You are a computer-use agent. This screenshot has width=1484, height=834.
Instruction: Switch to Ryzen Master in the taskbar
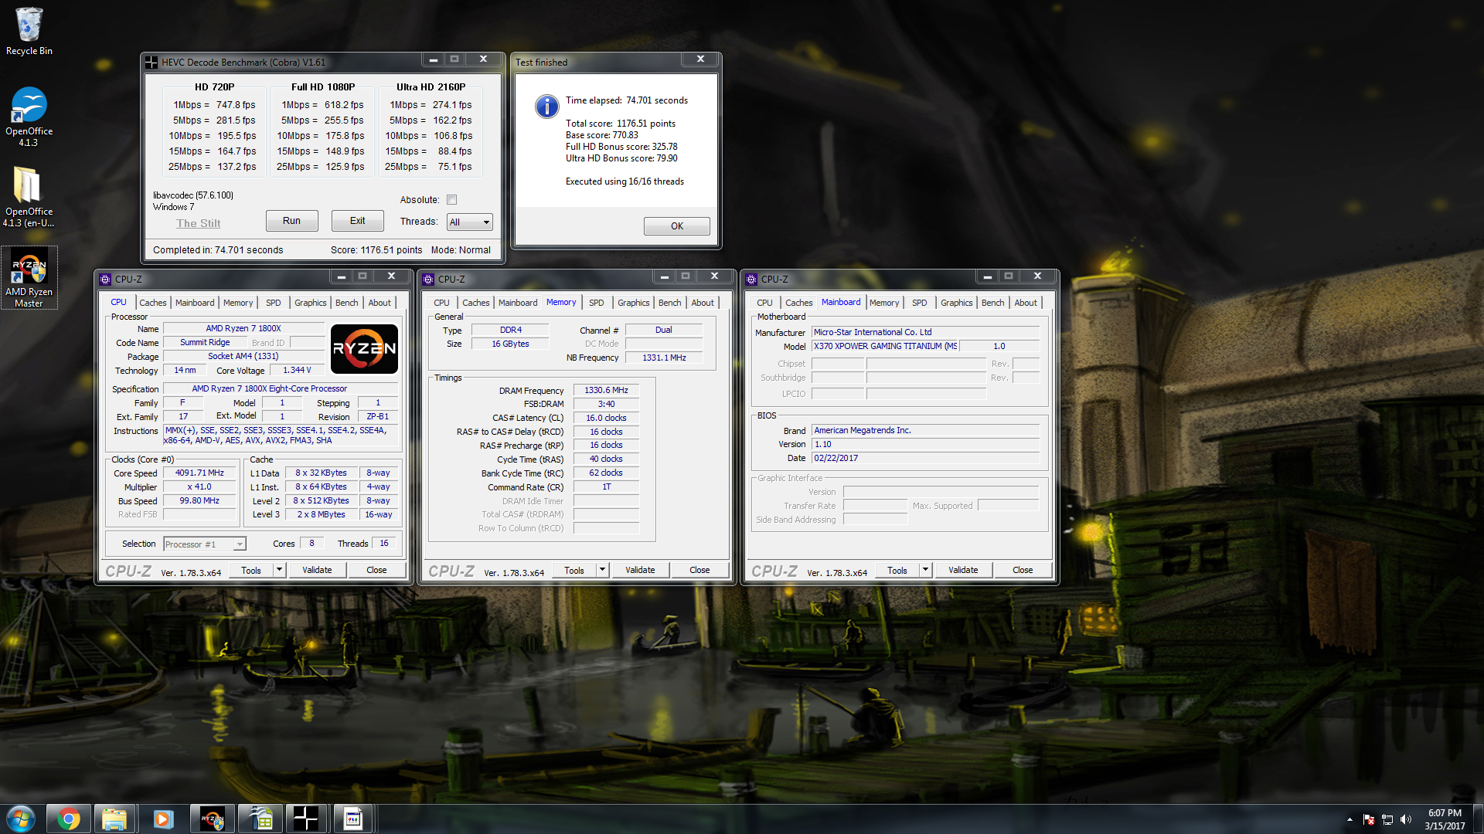[x=211, y=819]
